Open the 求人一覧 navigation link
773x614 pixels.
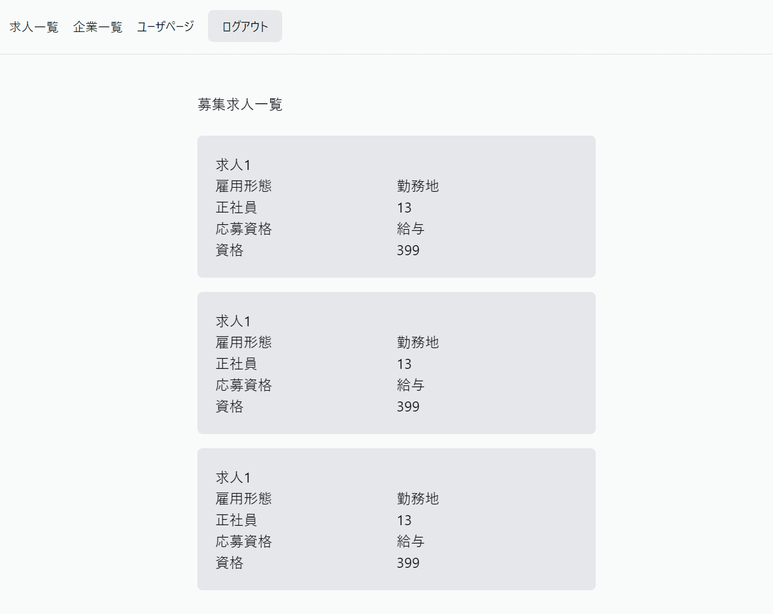[34, 27]
